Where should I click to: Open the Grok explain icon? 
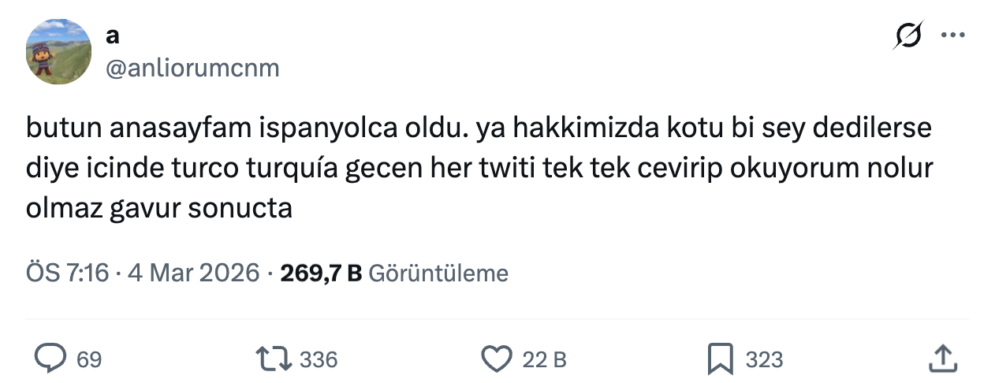pyautogui.click(x=908, y=36)
